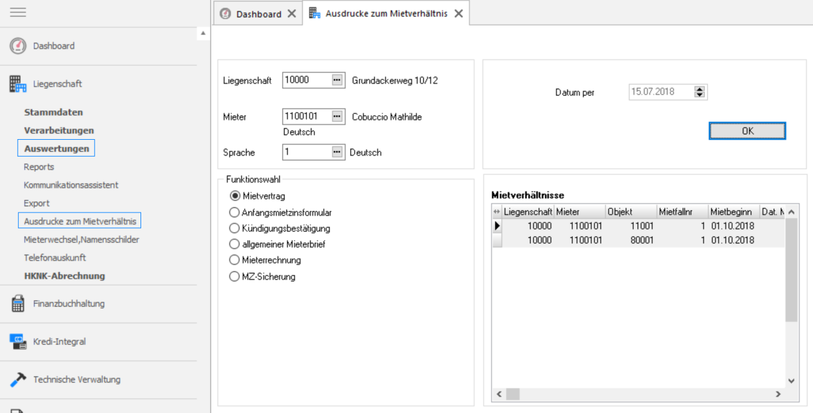Open Sprache lookup via ellipsis button
This screenshot has width=813, height=413.
337,152
